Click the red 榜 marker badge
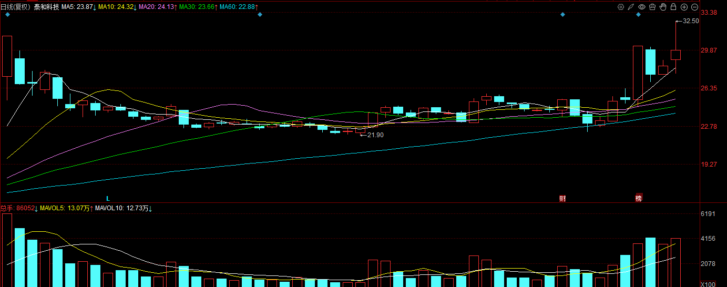The height and width of the screenshot is (287, 727). (x=639, y=198)
